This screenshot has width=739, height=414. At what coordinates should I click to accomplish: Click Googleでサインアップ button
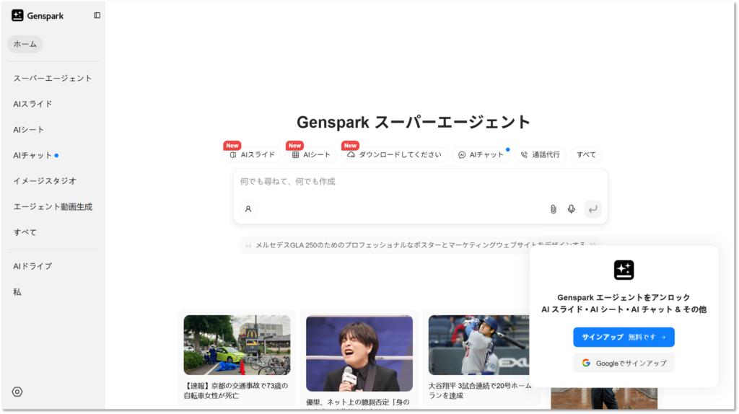point(624,363)
